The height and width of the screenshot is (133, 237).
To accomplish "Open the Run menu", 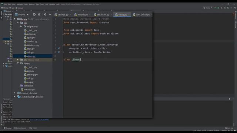I will point(37,4).
